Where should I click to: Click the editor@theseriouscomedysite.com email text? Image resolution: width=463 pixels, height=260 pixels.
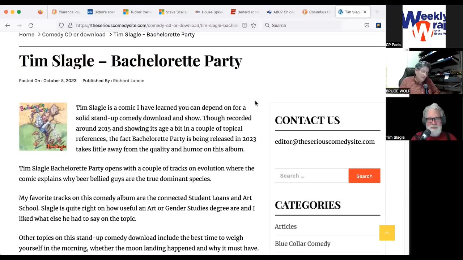point(325,142)
